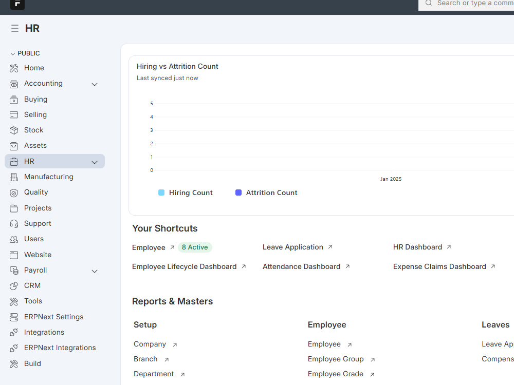Toggle Attrition Count legend swatch
514x385 pixels.
238,192
